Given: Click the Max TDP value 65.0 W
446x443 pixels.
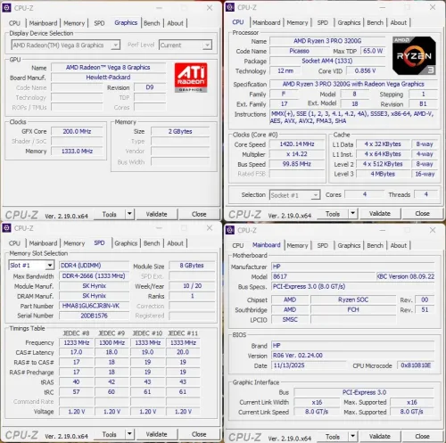Looking at the screenshot, I should (x=373, y=51).
